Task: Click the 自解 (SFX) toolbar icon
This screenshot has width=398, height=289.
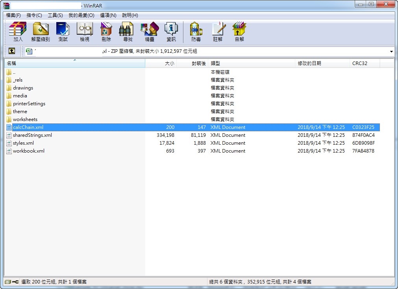Action: (239, 32)
